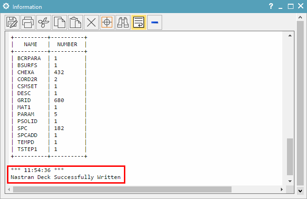This screenshot has width=307, height=199.
Task: Print the information listing
Action: click(28, 22)
